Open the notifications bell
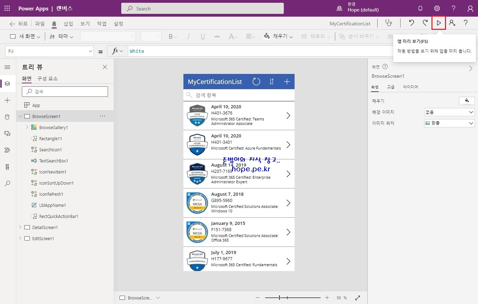 coord(420,8)
